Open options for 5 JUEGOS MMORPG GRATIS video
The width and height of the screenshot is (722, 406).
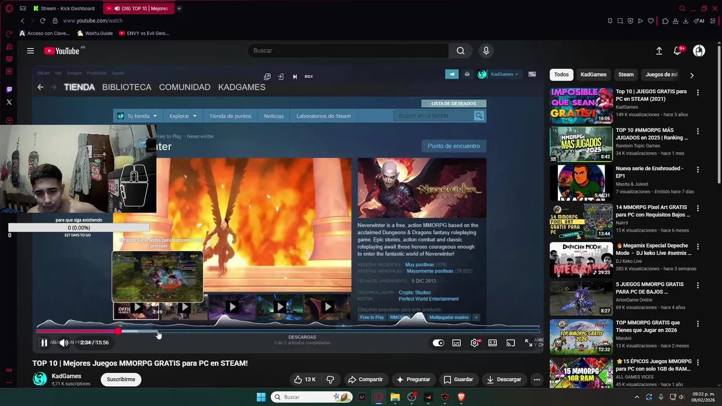pos(698,285)
